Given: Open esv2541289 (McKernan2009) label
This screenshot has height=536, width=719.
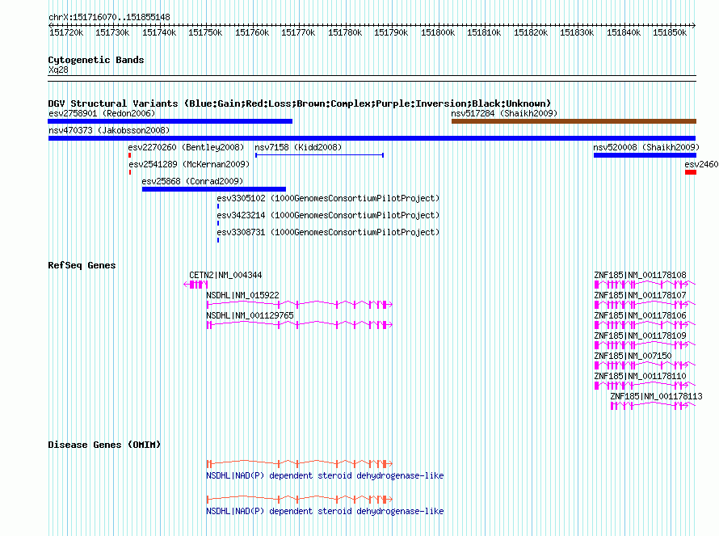Looking at the screenshot, I should [189, 164].
